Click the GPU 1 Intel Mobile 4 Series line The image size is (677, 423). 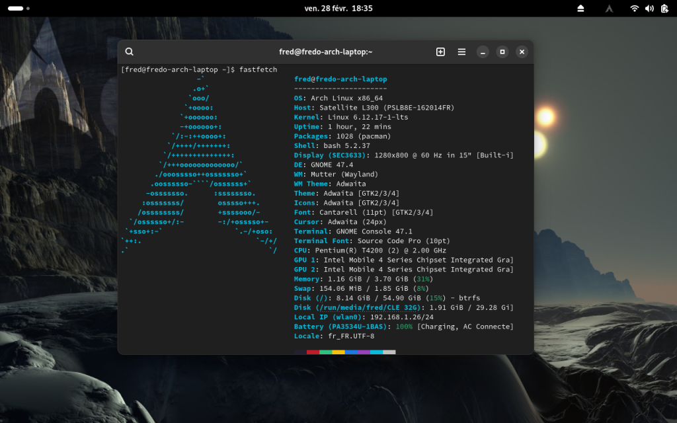pos(404,259)
